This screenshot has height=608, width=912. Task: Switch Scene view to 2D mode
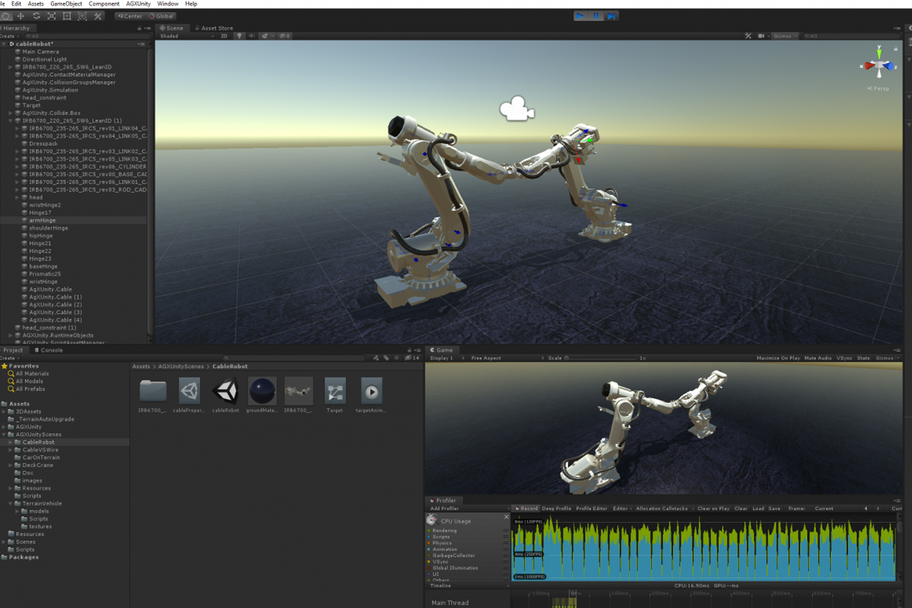(x=224, y=36)
